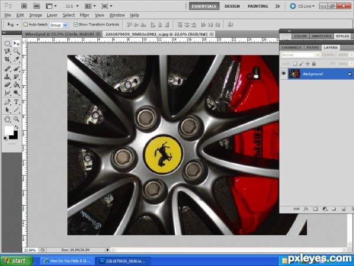
Task: Create a new layer
Action: pyautogui.click(x=343, y=209)
